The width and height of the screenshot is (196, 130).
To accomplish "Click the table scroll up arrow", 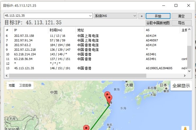I will [x=189, y=29].
